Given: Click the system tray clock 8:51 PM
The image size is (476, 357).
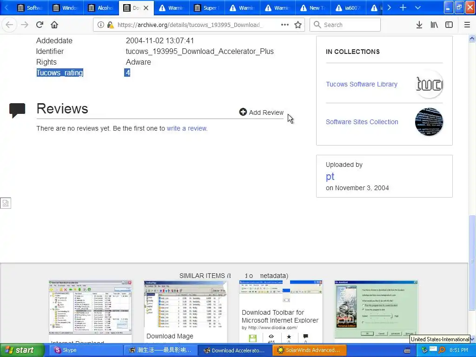Looking at the screenshot, I should click(x=459, y=350).
